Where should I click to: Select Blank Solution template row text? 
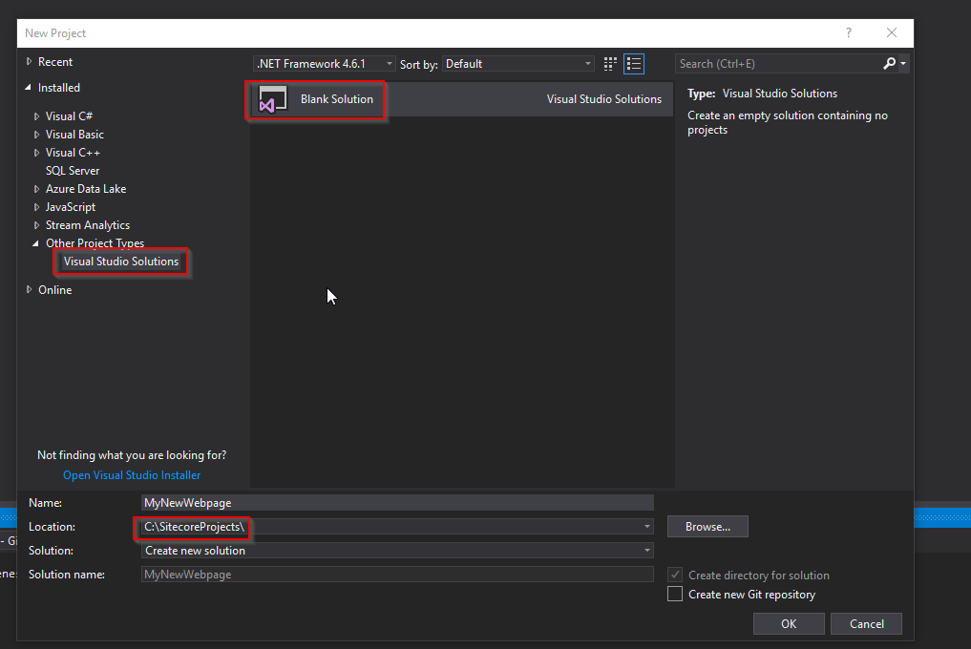[x=337, y=99]
